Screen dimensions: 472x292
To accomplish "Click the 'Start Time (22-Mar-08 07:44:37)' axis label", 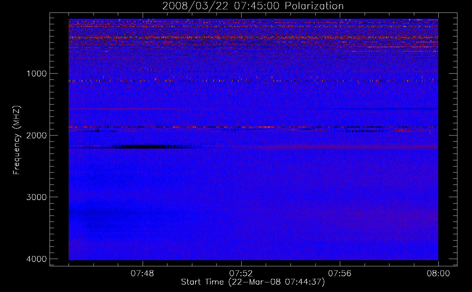I will 253,282.
